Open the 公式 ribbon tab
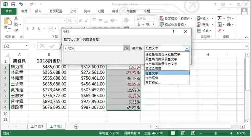Viewport: 251px width, 137px height. pyautogui.click(x=73, y=11)
